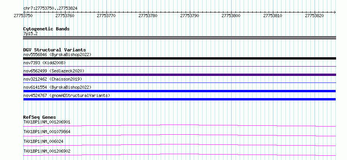
Task: Open transcript TAX1BP1|NM_001079864
Action: [x=47, y=132]
